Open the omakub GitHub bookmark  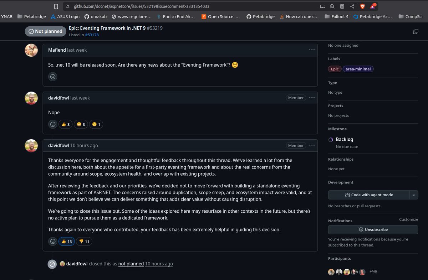coord(96,16)
